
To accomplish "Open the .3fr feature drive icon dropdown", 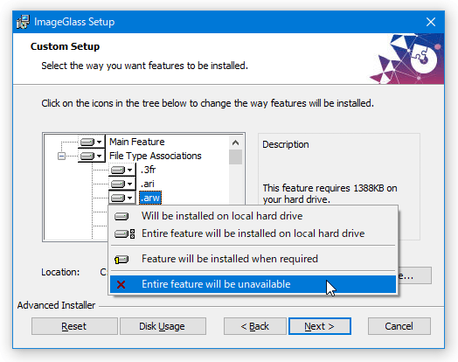I will point(122,170).
